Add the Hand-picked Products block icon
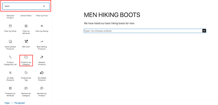Screen dimensions: 218x105 pos(10,41)
